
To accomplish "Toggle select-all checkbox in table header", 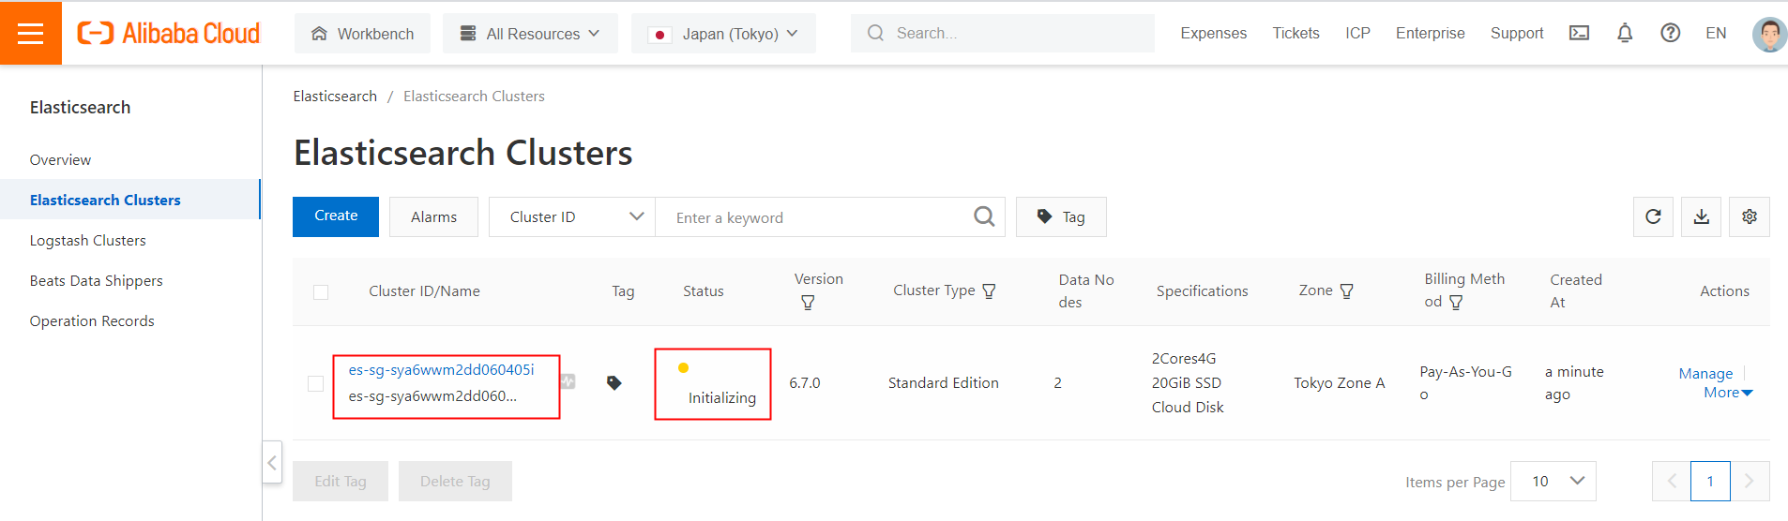I will (321, 291).
